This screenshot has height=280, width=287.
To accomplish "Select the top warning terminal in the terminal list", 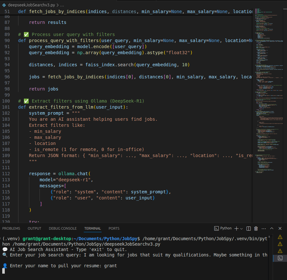I will coord(280,237).
